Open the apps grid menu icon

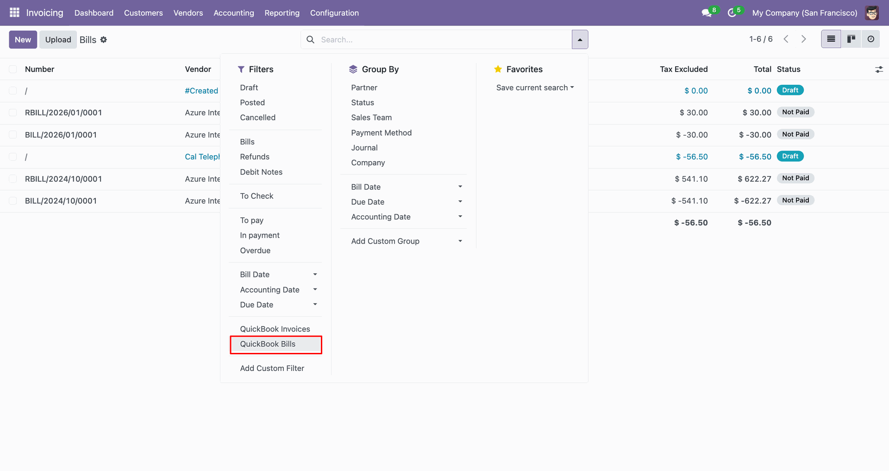pos(14,13)
